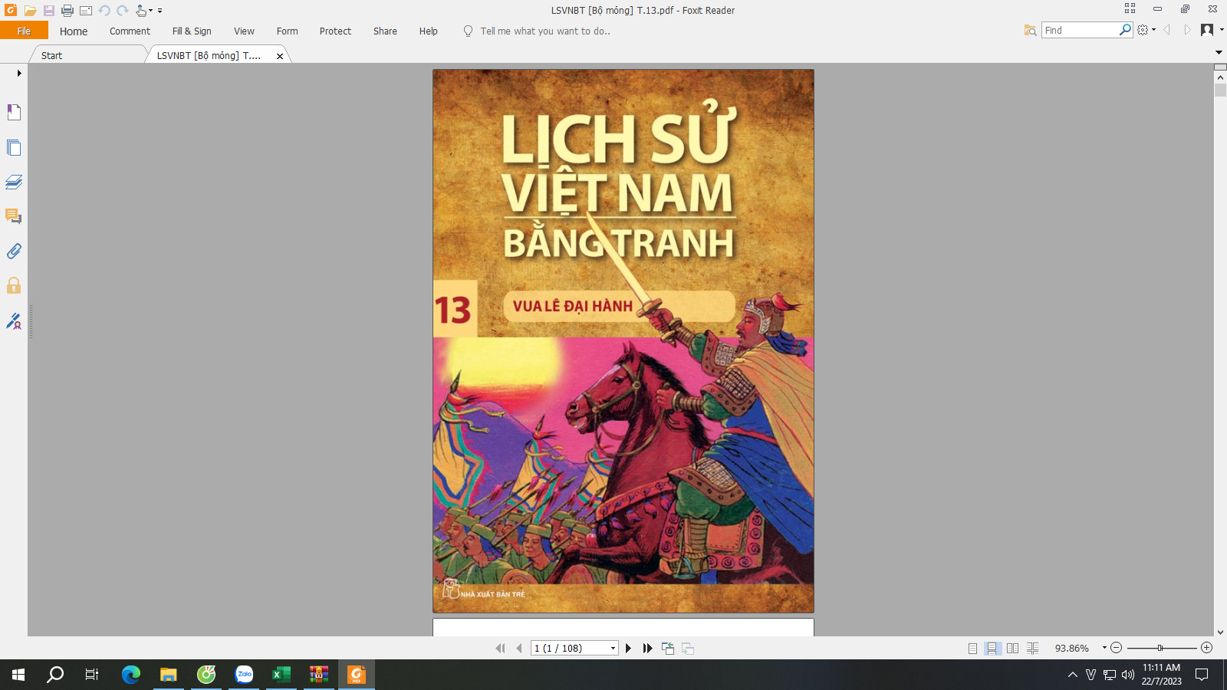The width and height of the screenshot is (1227, 690).
Task: Open the Attachments paperclip panel
Action: click(14, 251)
